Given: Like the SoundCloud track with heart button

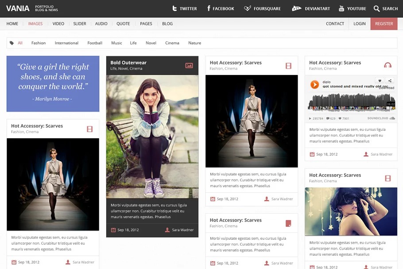Looking at the screenshot, I should click(x=380, y=81).
